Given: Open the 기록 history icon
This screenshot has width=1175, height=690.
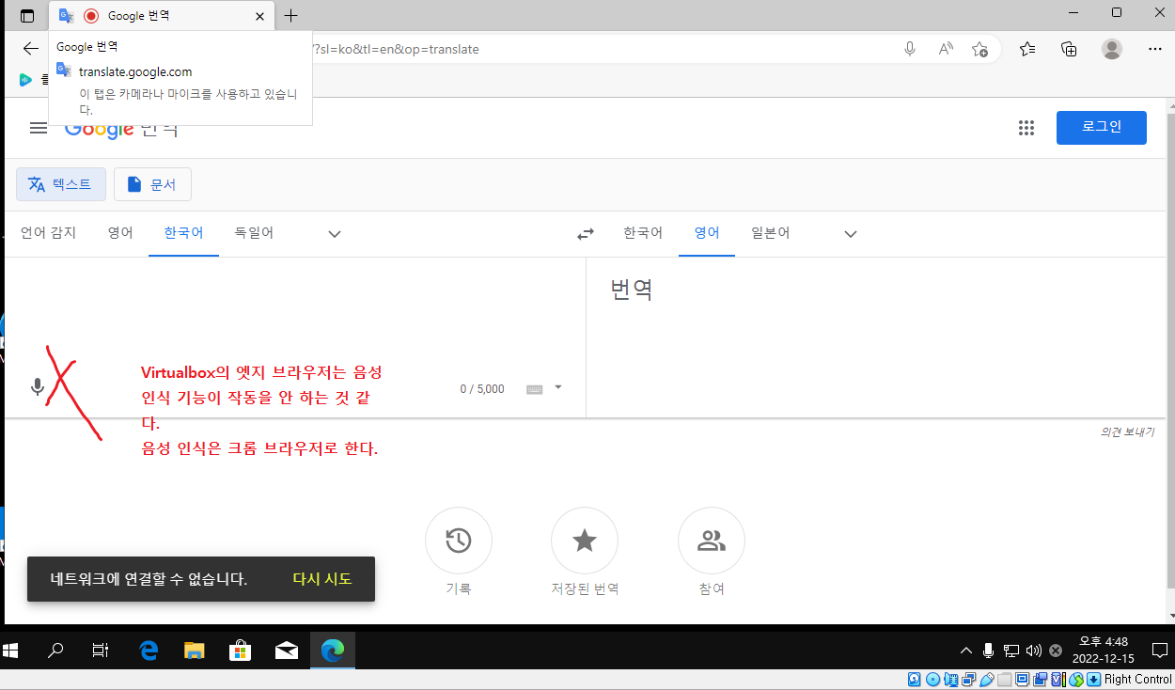Looking at the screenshot, I should click(459, 541).
